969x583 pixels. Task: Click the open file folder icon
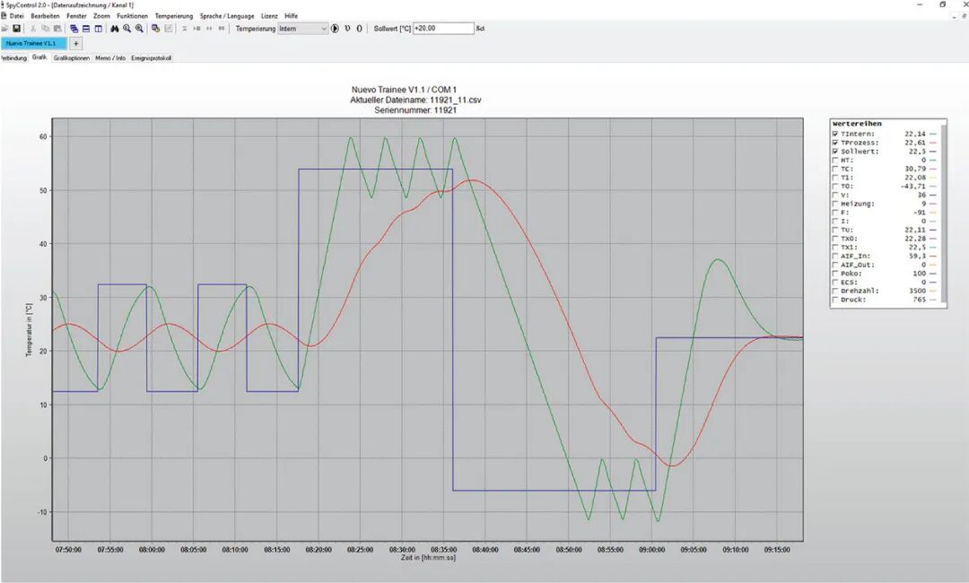(x=4, y=29)
